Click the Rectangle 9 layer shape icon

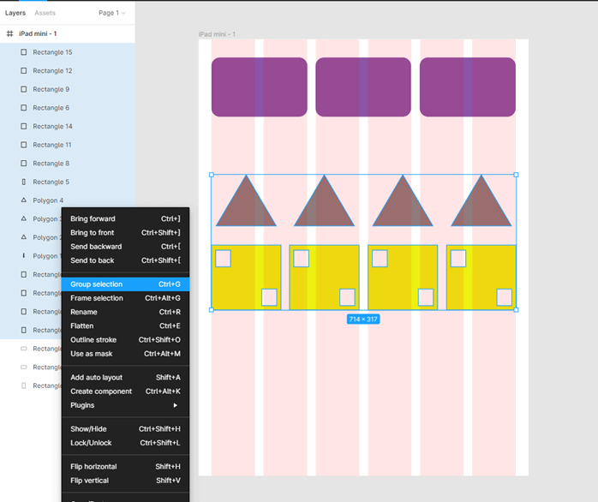[23, 89]
